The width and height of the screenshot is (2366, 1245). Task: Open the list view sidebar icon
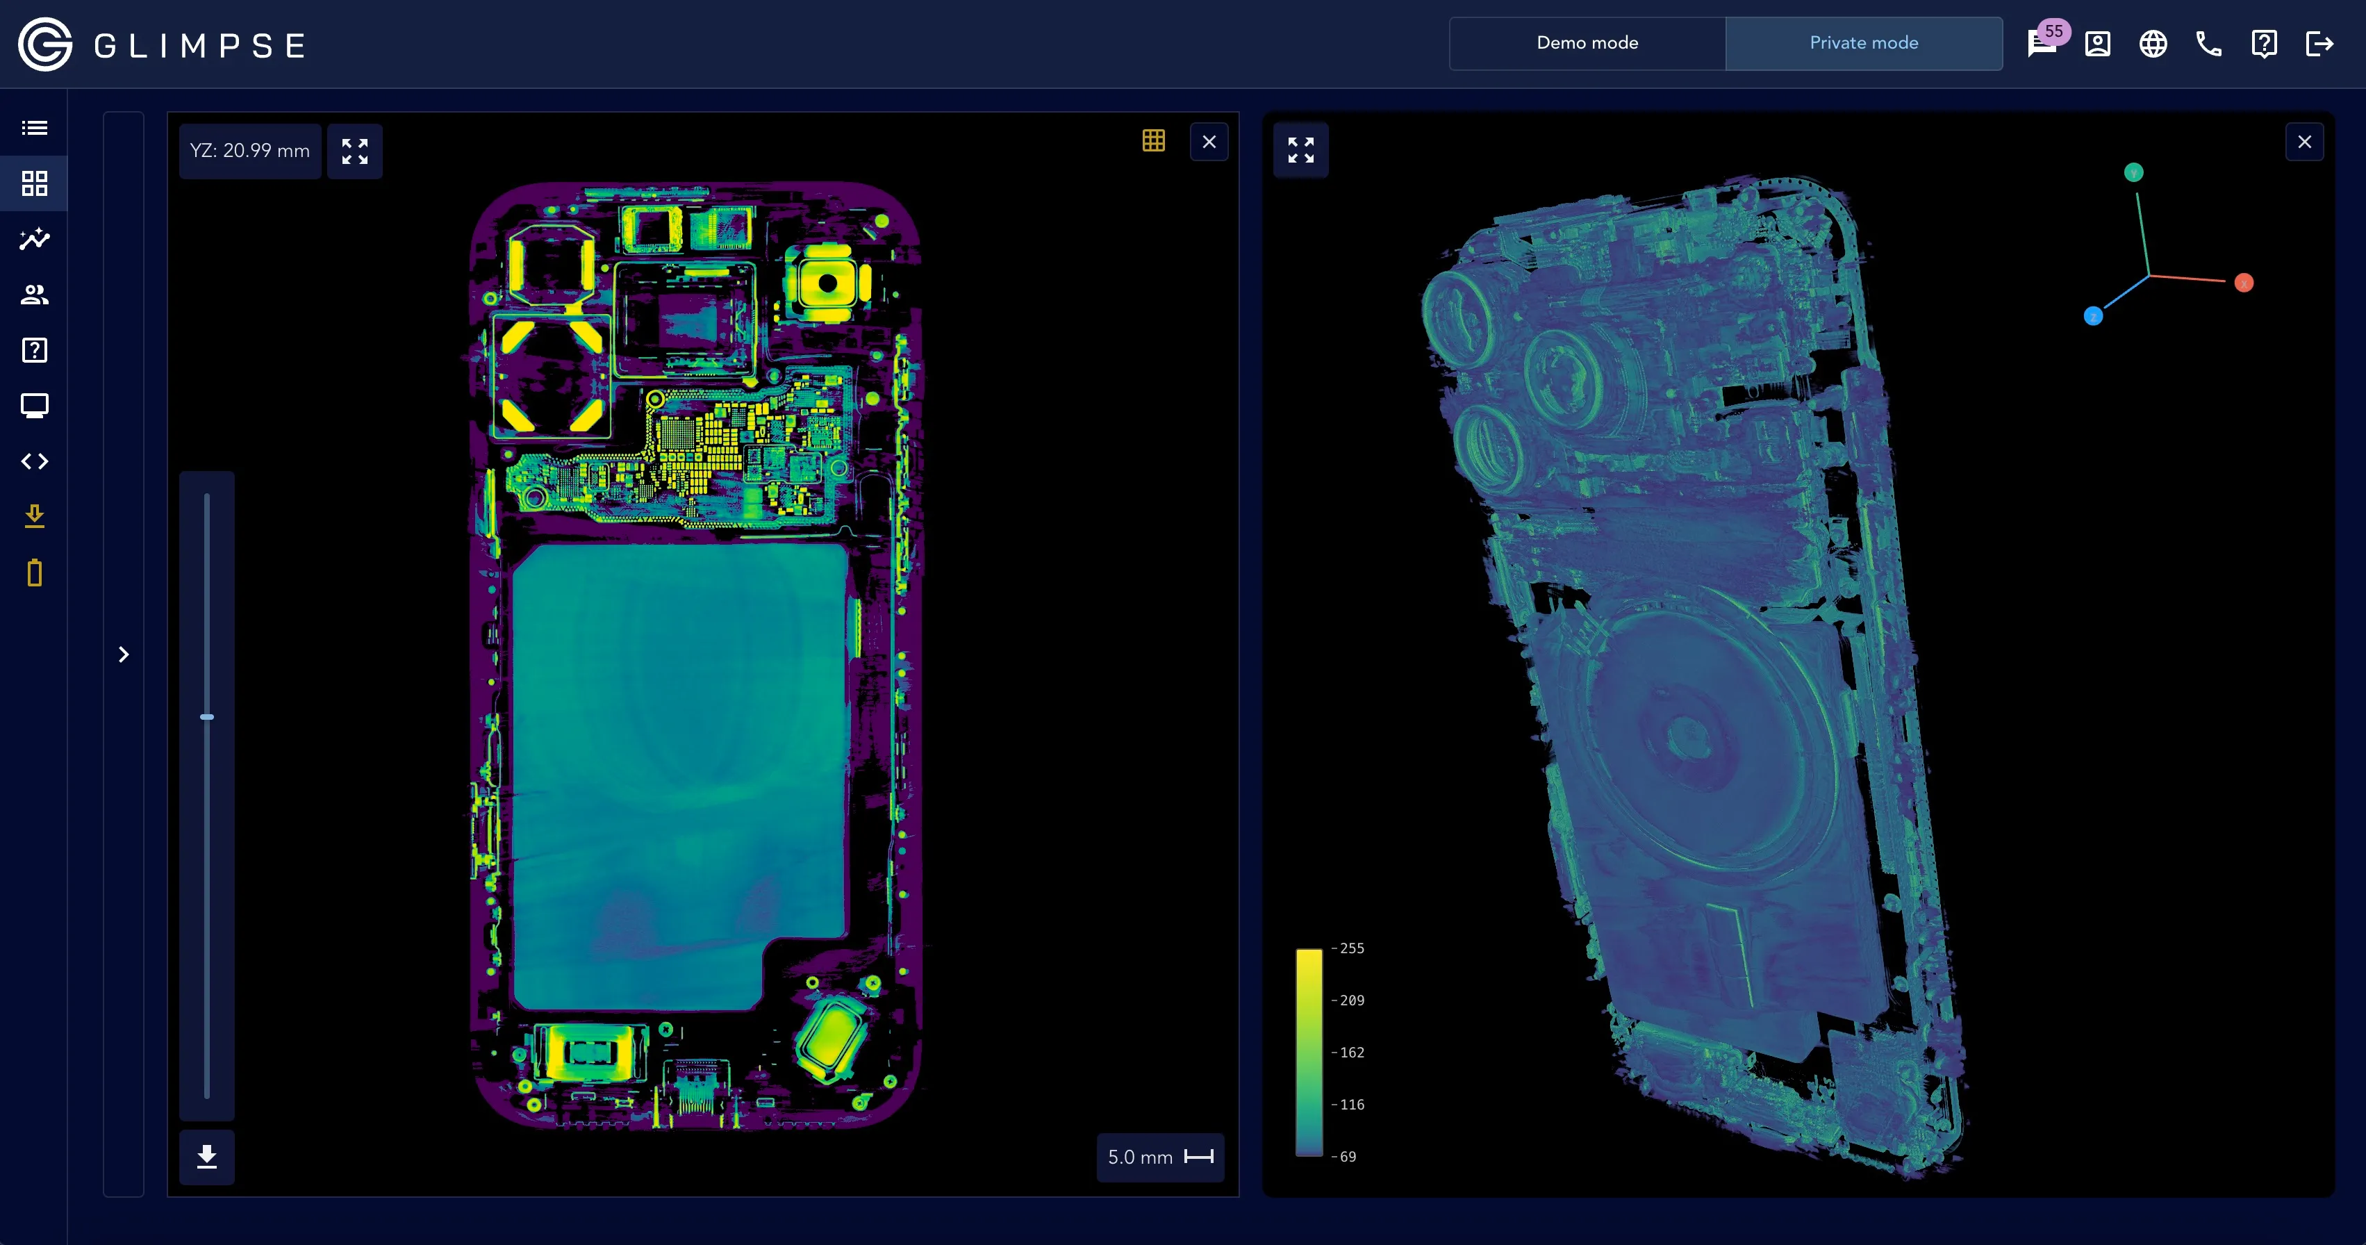[34, 128]
